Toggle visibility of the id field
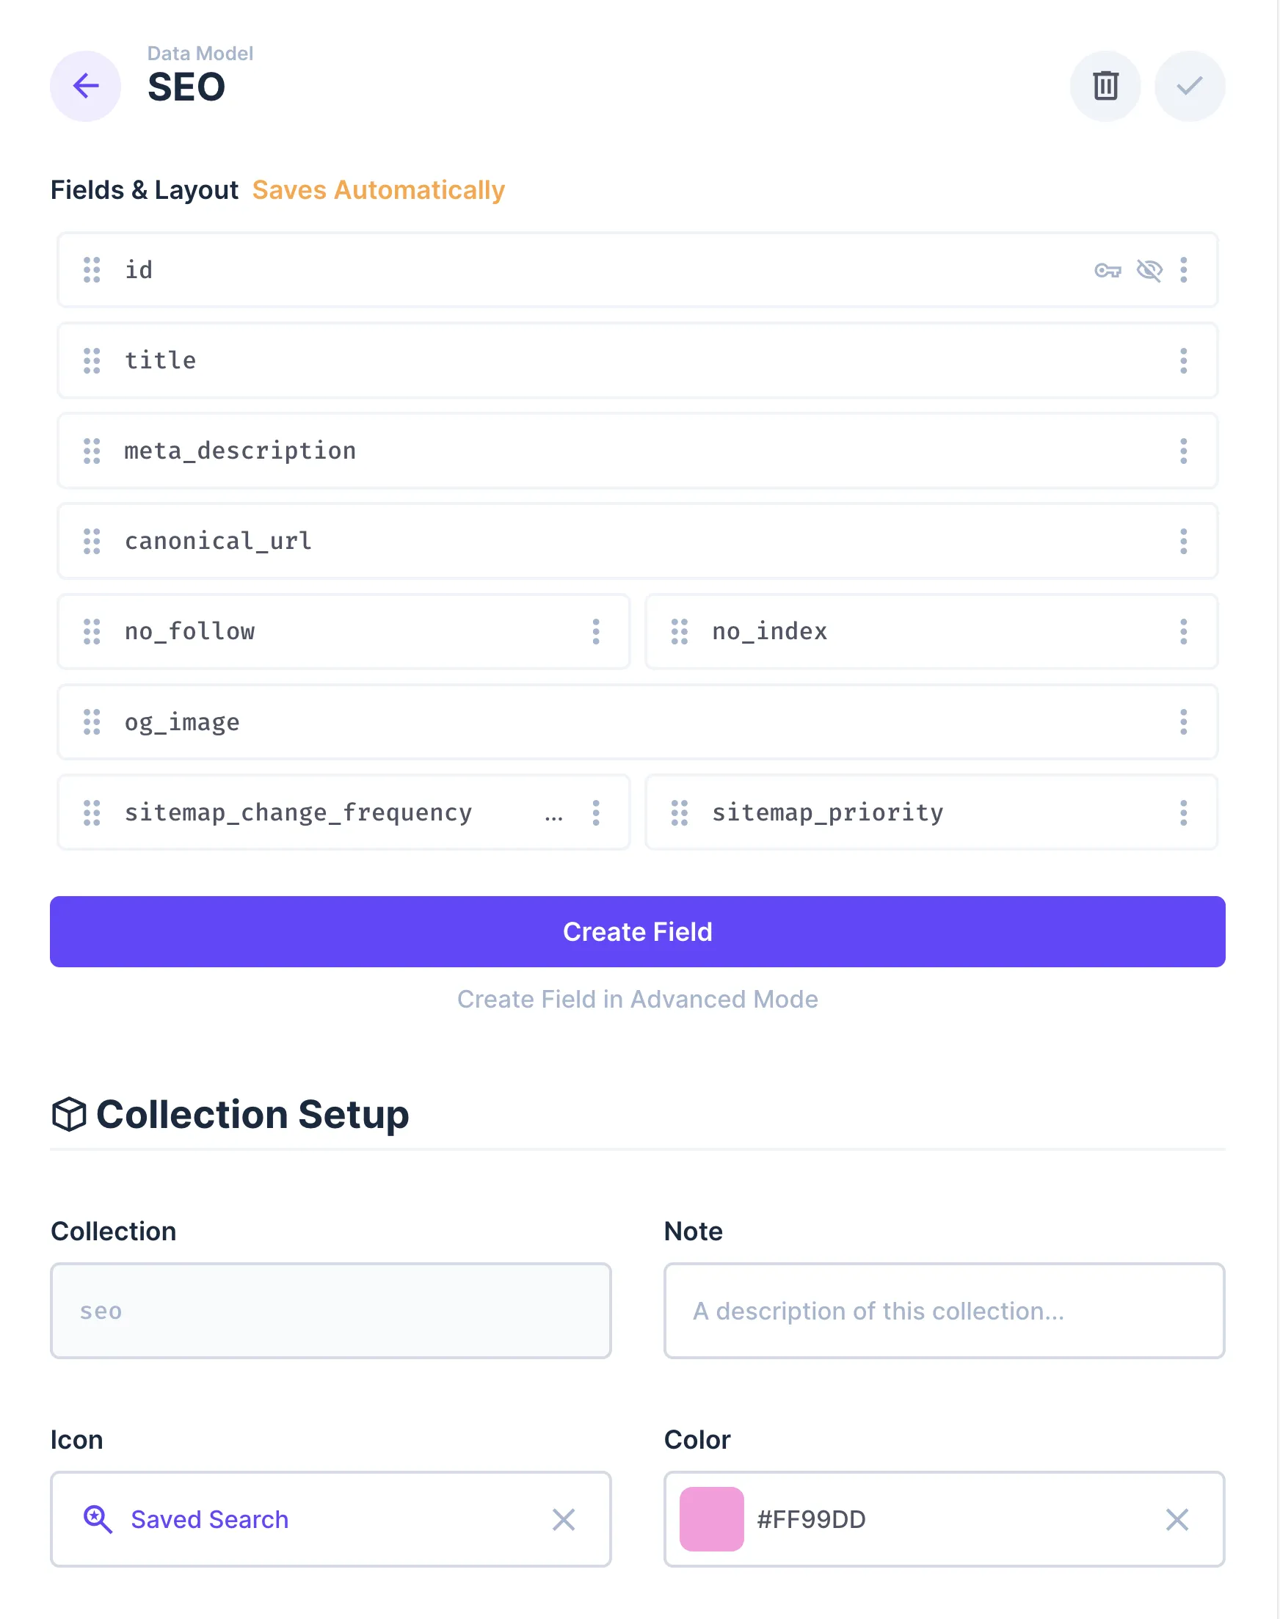 point(1149,271)
